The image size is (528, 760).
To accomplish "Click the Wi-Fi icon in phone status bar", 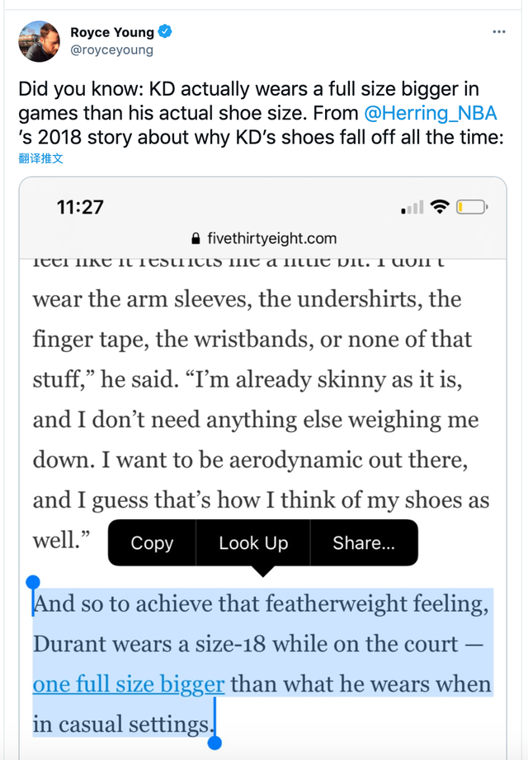I will [440, 206].
